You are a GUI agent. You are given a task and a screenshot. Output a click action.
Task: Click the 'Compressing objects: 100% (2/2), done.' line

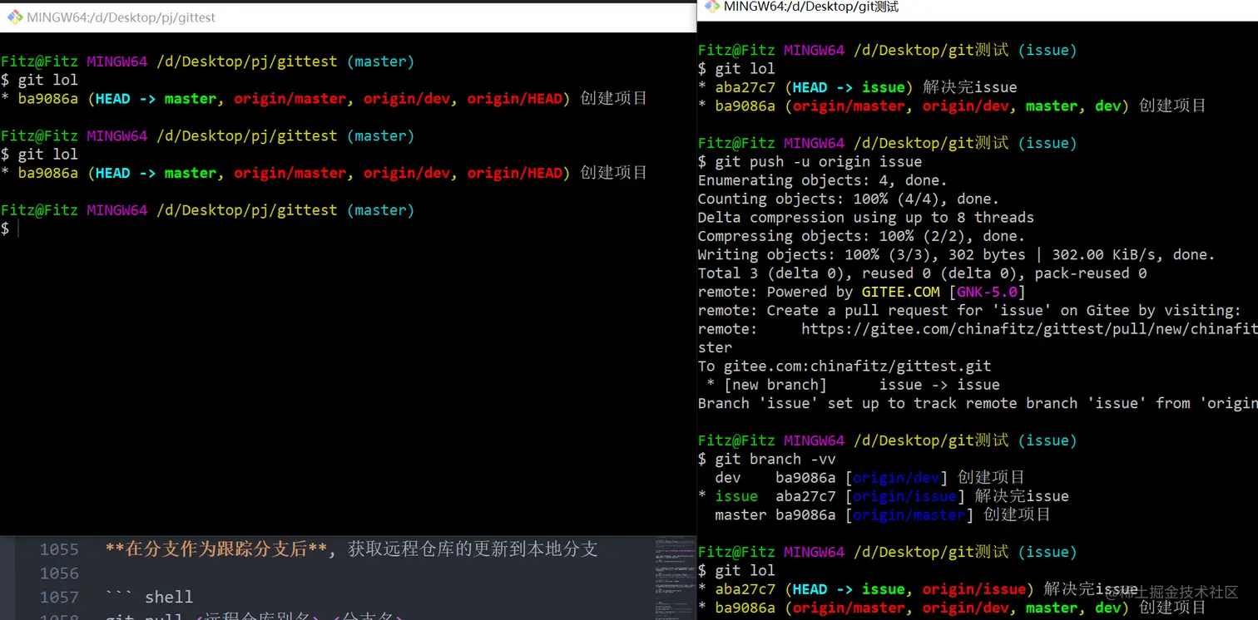(x=861, y=236)
